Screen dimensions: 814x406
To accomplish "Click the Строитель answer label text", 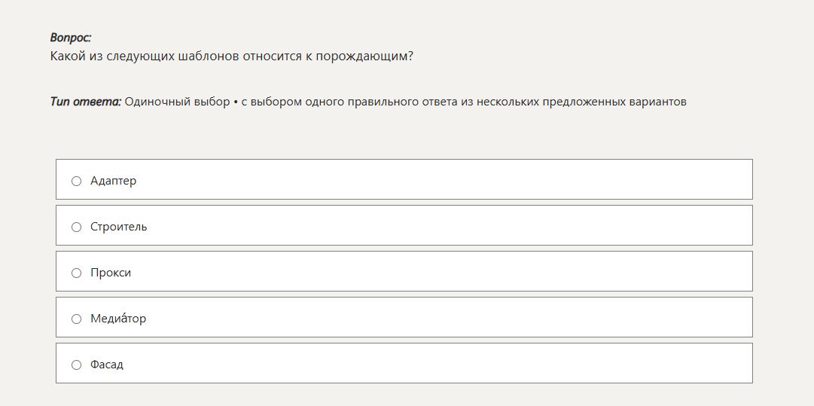I will [x=118, y=227].
